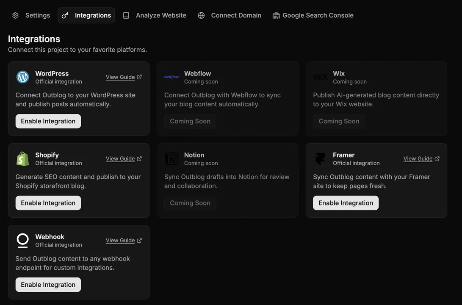Screen dimensions: 462x305
Task: Click 'Coming soon' label under Wix title
Action: tap(350, 82)
